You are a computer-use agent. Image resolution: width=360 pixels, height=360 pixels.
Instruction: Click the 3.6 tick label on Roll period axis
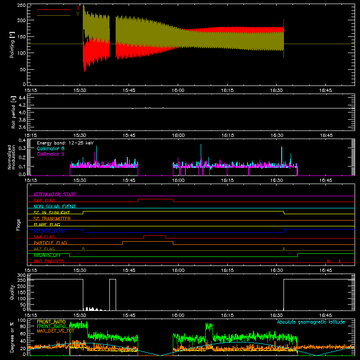tap(22, 127)
